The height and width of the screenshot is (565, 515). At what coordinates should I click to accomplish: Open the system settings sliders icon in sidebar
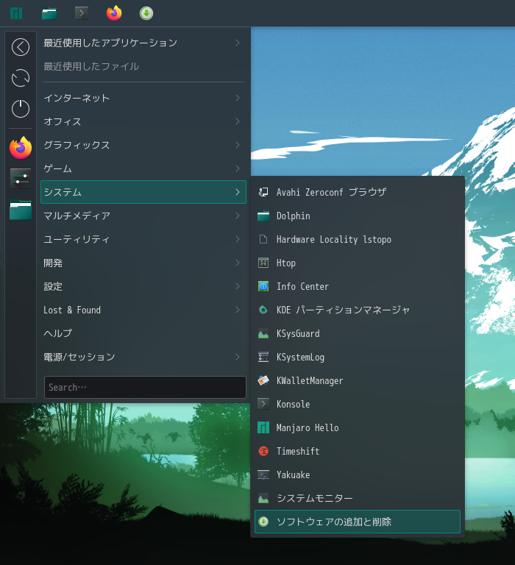pos(21,178)
